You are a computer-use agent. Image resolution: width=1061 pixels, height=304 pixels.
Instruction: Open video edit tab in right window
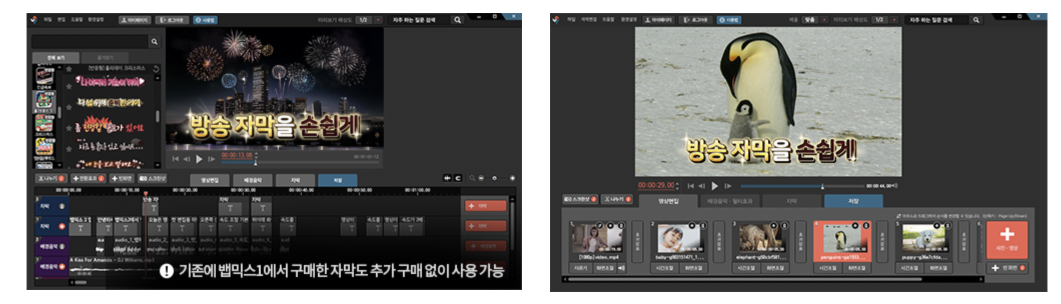668,201
